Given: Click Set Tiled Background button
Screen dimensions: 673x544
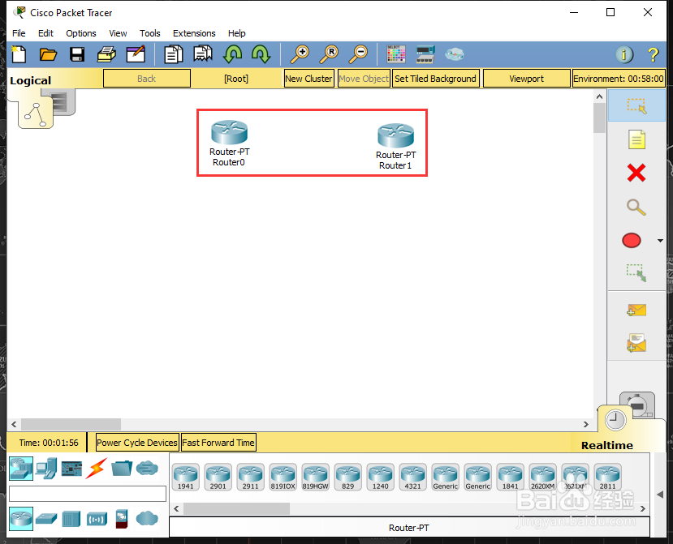Looking at the screenshot, I should [435, 79].
